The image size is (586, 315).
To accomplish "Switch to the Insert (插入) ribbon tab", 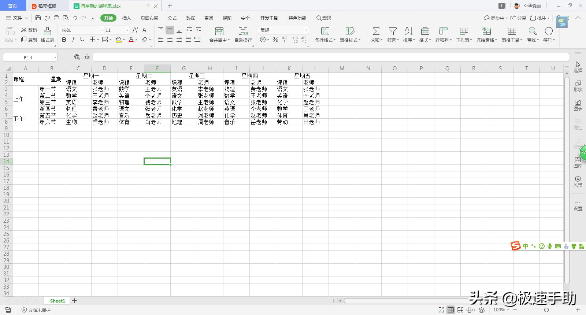I will tap(126, 18).
